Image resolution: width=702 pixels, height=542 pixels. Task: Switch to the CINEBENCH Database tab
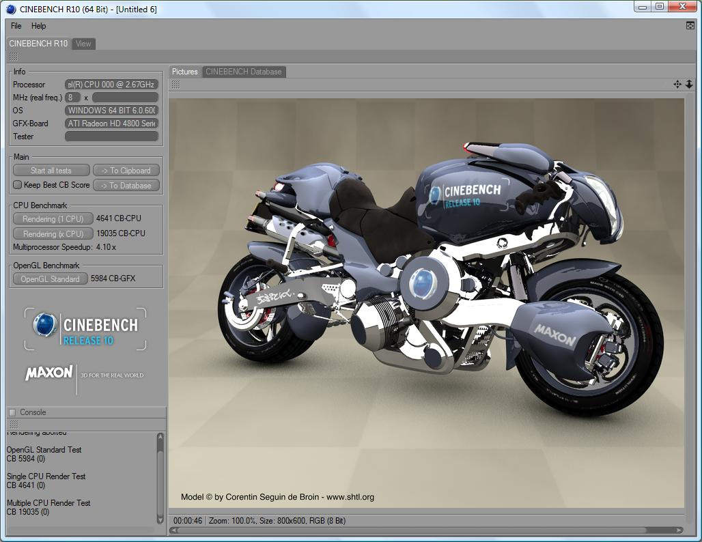click(243, 72)
